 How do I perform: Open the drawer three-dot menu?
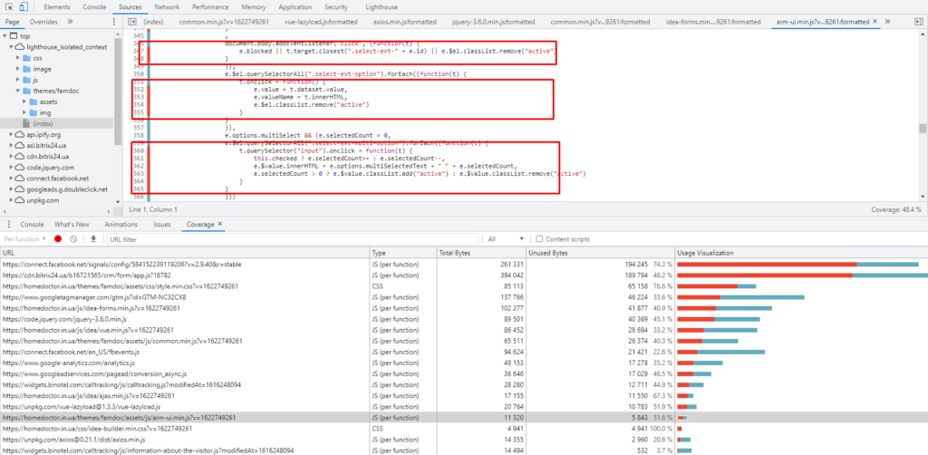click(9, 225)
